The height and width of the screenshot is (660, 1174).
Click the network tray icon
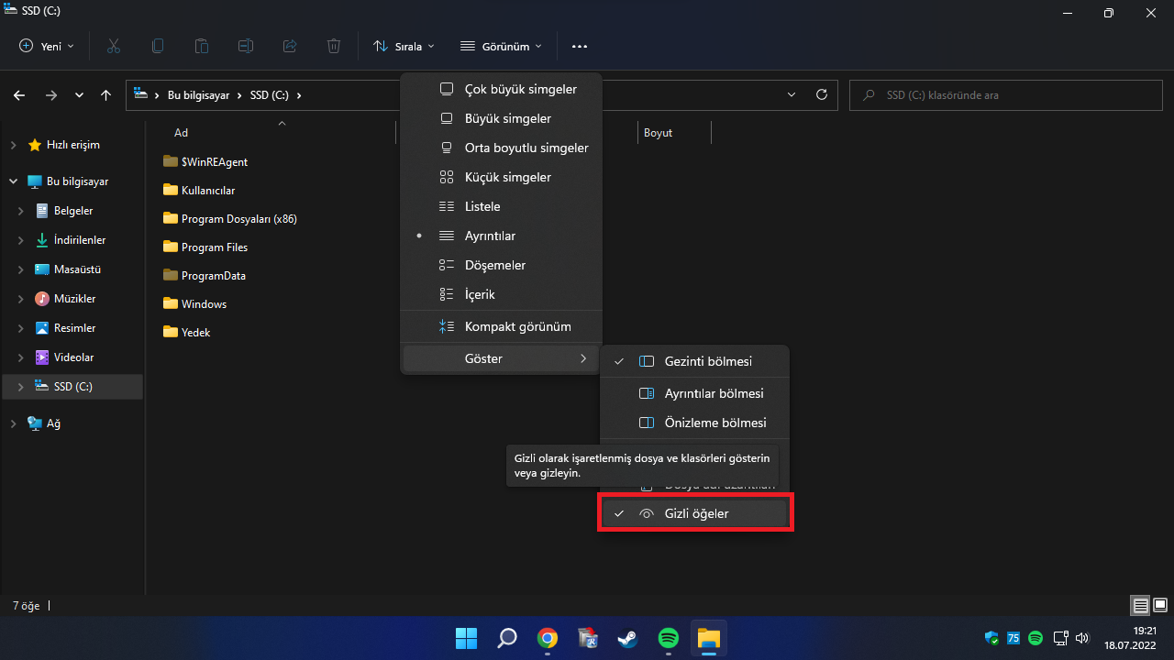(x=1059, y=638)
